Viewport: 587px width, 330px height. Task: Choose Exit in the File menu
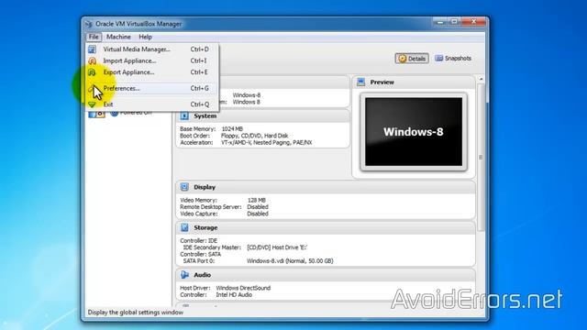151,104
